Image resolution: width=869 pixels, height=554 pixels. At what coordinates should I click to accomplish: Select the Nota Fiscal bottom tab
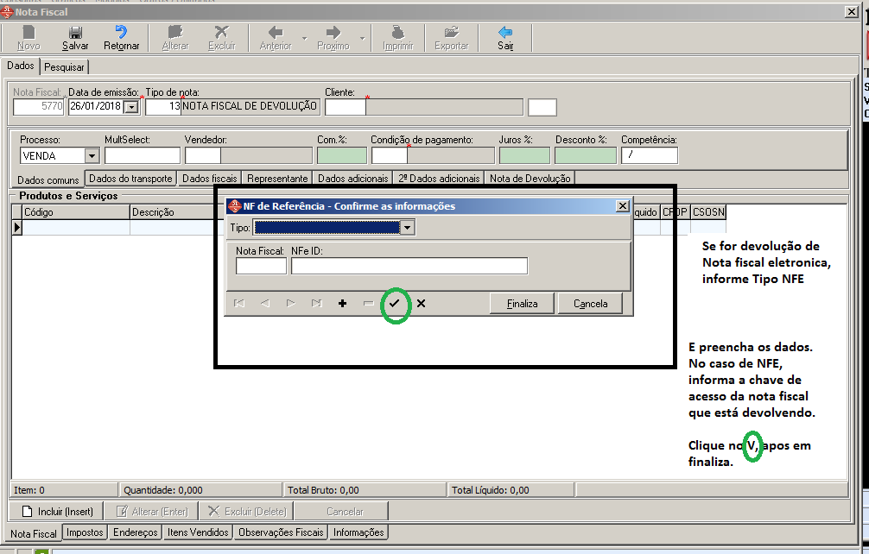(33, 533)
